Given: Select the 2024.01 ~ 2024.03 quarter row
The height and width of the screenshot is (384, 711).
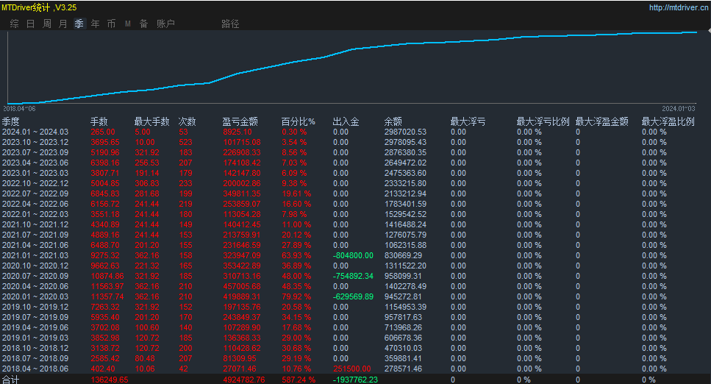Looking at the screenshot, I should tap(356, 132).
